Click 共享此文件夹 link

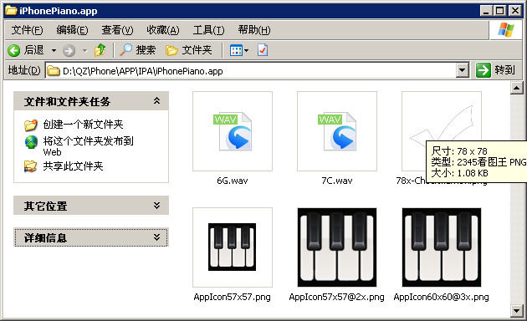pos(73,166)
